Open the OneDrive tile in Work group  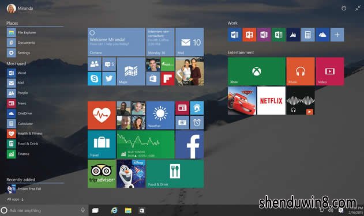[x=322, y=35]
